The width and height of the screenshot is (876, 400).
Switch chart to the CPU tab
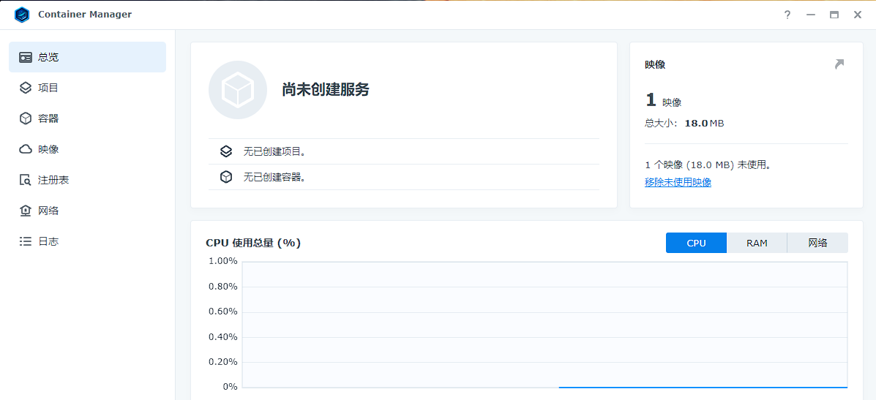tap(696, 243)
